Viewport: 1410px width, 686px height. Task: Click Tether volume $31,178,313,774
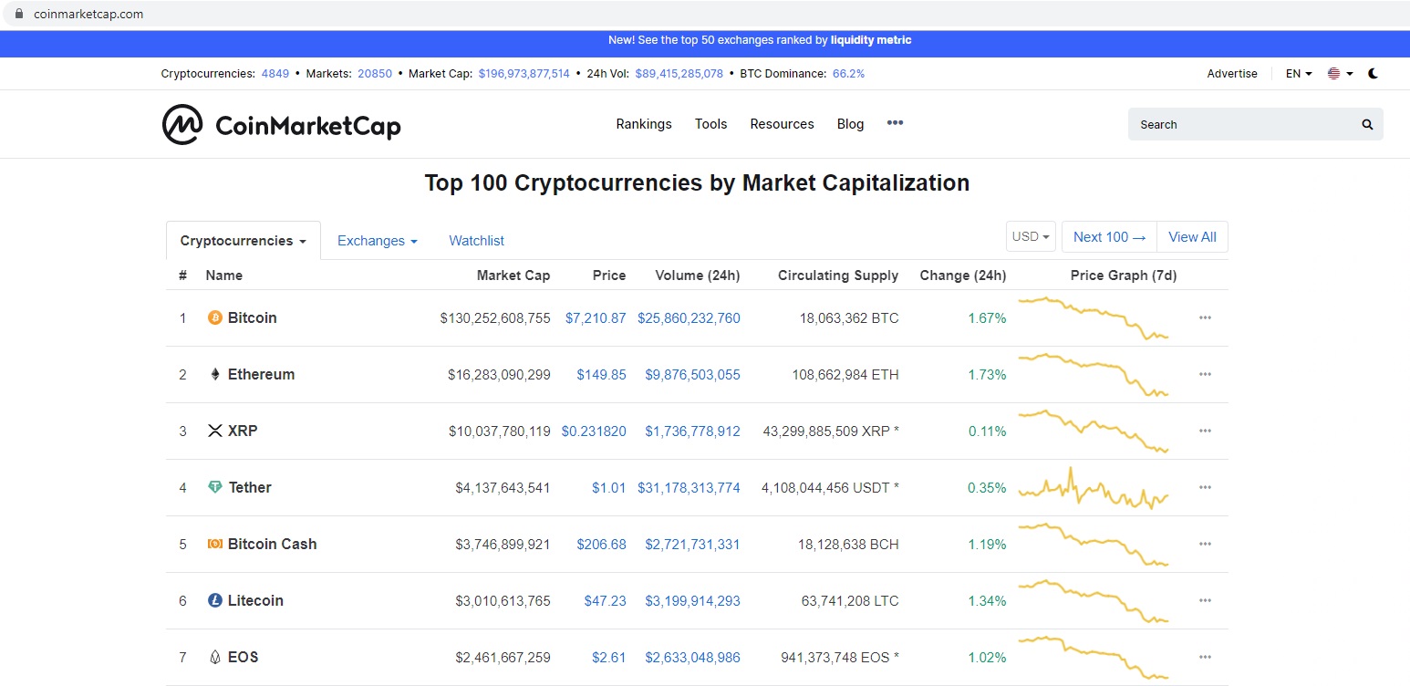(x=689, y=488)
